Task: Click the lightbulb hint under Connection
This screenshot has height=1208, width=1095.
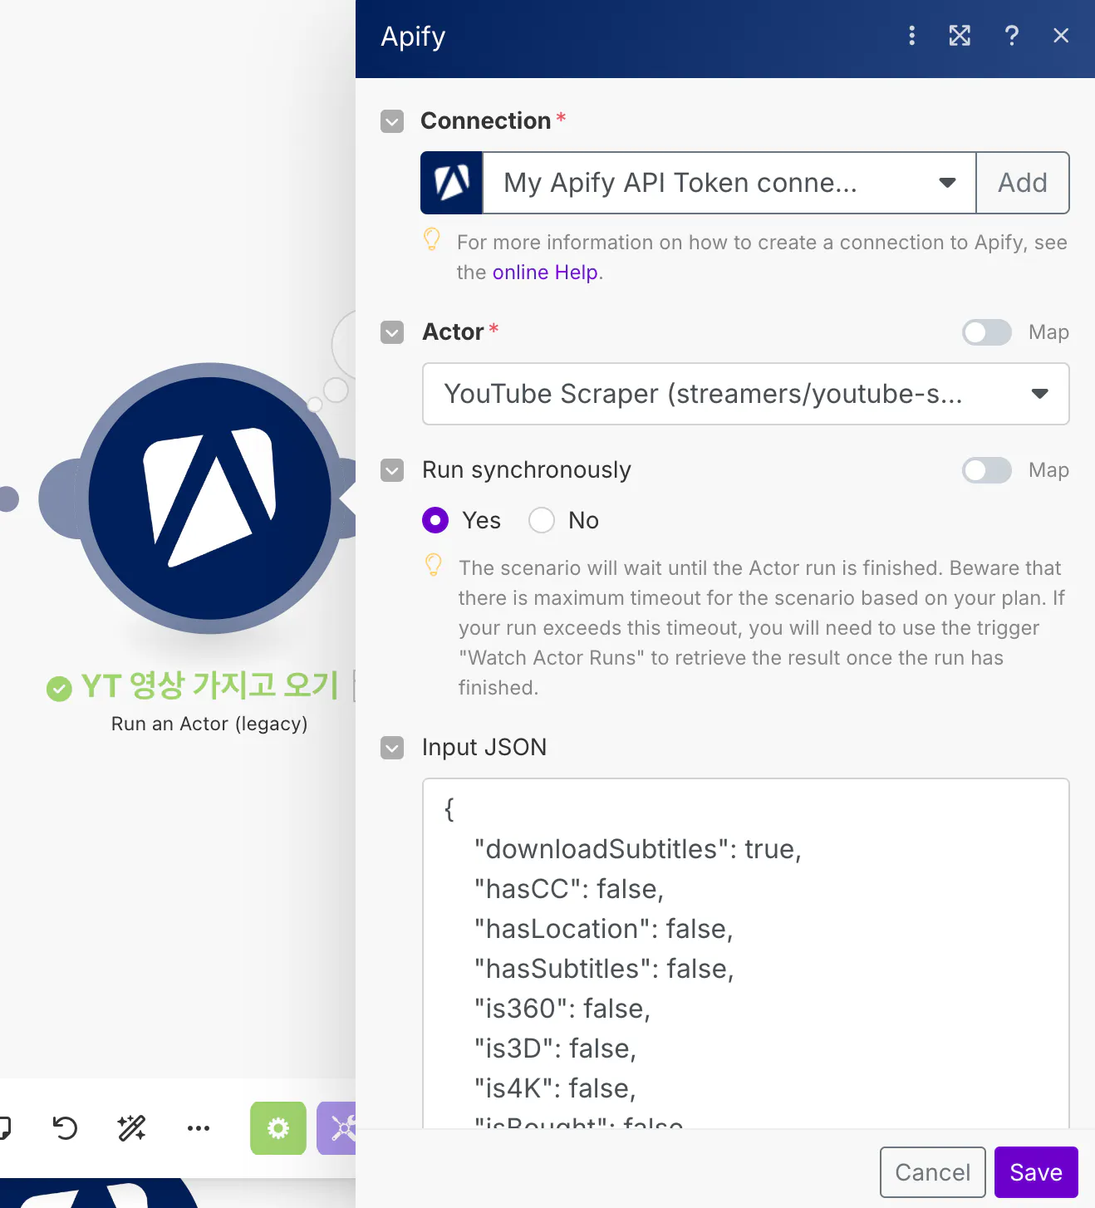Action: (x=432, y=239)
